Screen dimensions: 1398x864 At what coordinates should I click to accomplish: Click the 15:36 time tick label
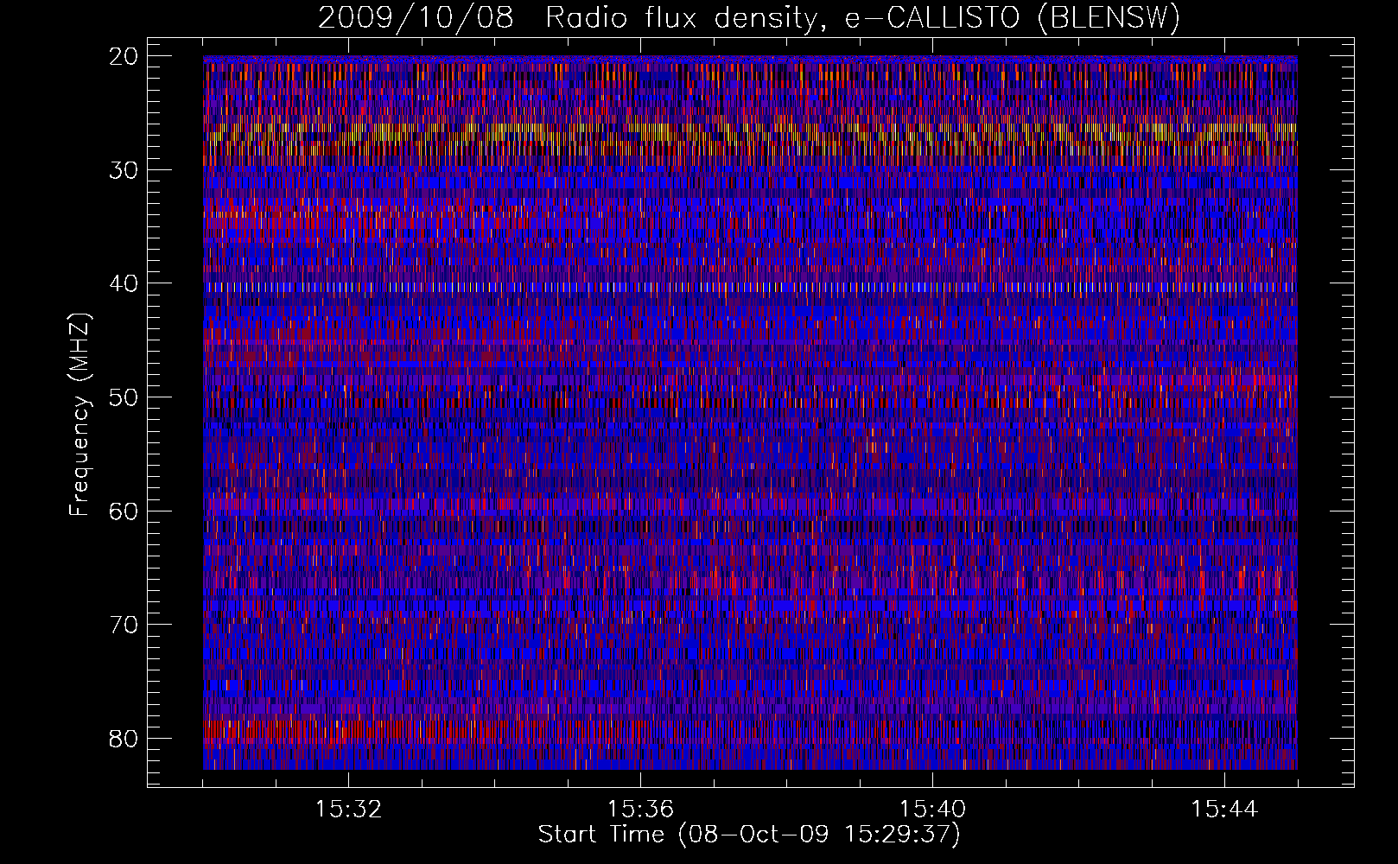(x=640, y=810)
